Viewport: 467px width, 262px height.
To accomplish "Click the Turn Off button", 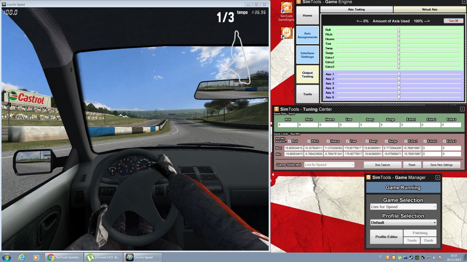I will click(x=453, y=21).
